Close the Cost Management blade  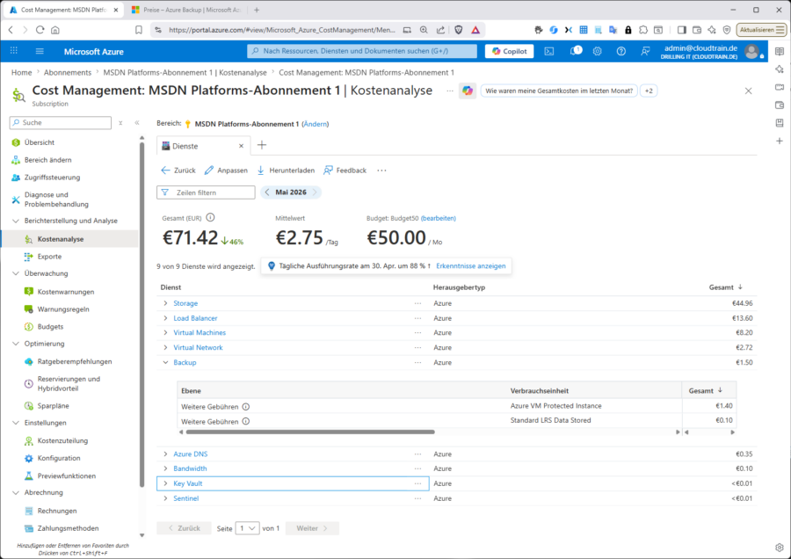point(748,91)
